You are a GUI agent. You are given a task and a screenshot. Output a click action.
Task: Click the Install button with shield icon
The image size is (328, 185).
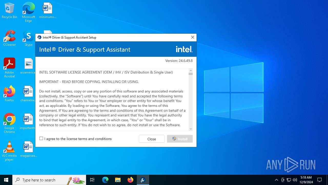(180, 139)
